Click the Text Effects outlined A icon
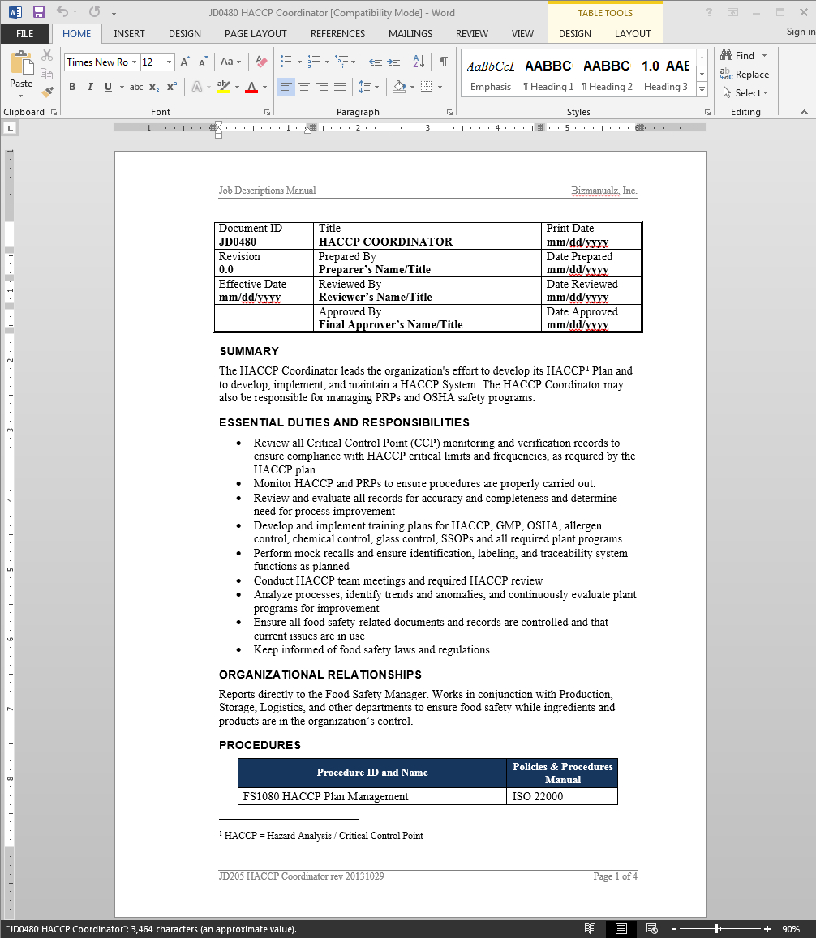 click(197, 88)
